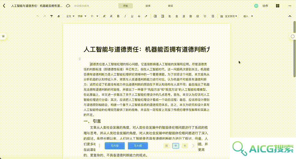Viewport: 296px width, 159px height.
Task: Toggle strikethrough formatting
Action: tap(139, 16)
